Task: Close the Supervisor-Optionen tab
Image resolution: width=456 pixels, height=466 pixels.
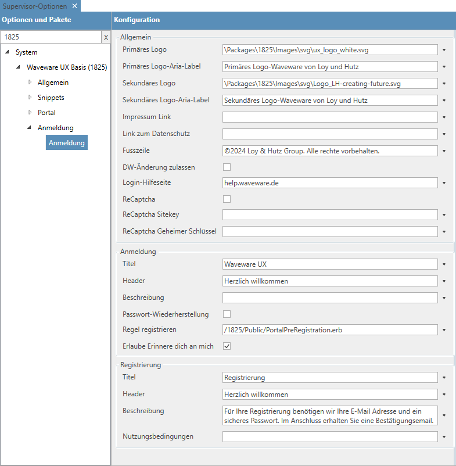Action: click(74, 6)
